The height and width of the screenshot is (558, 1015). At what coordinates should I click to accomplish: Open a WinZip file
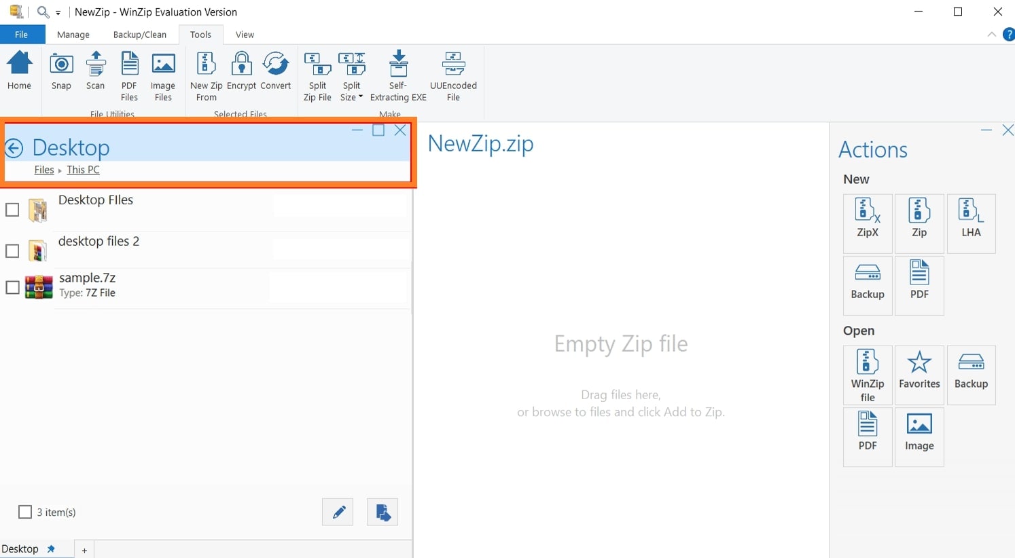868,375
